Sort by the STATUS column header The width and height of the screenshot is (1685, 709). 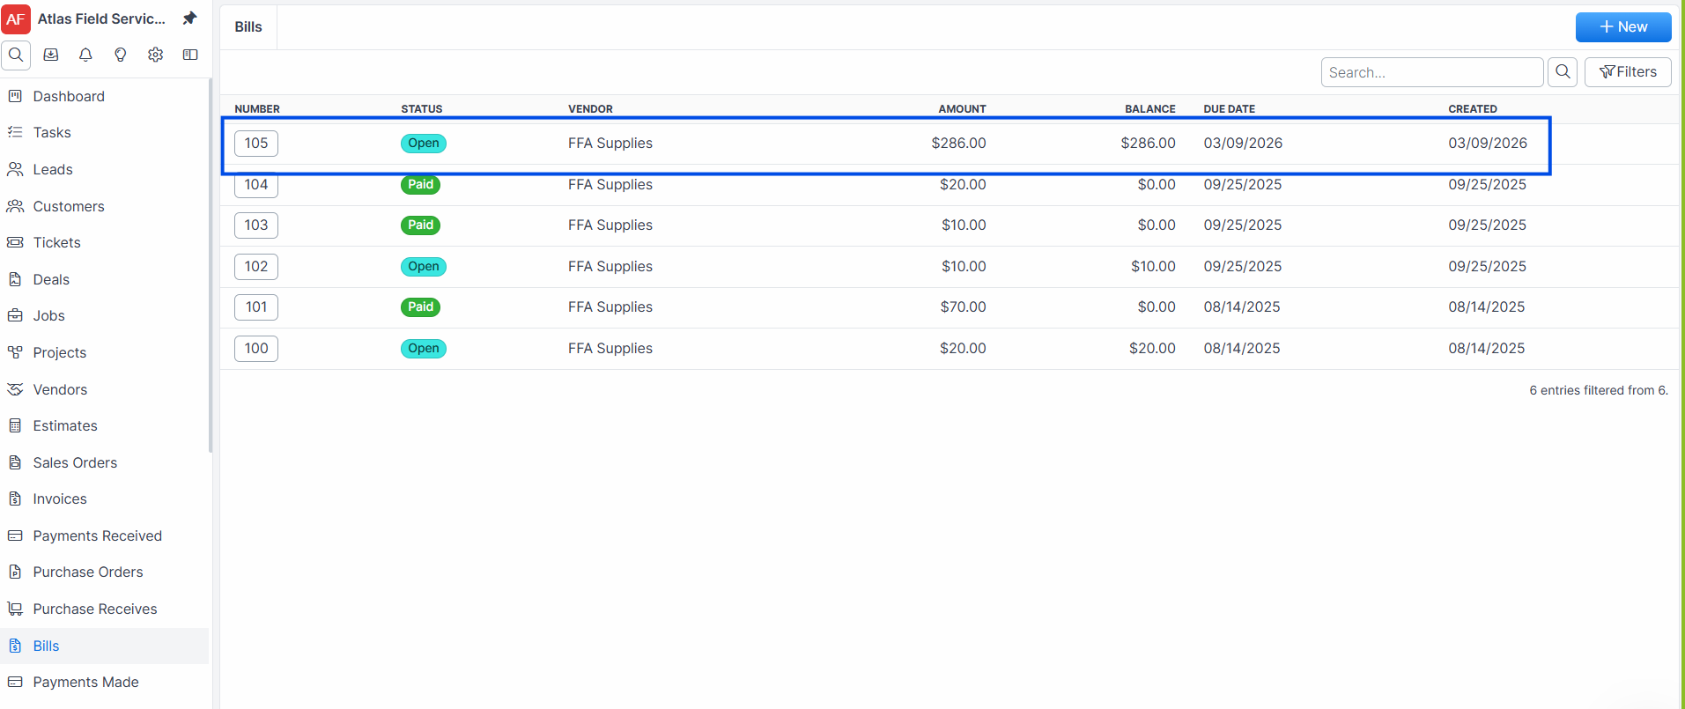tap(422, 109)
